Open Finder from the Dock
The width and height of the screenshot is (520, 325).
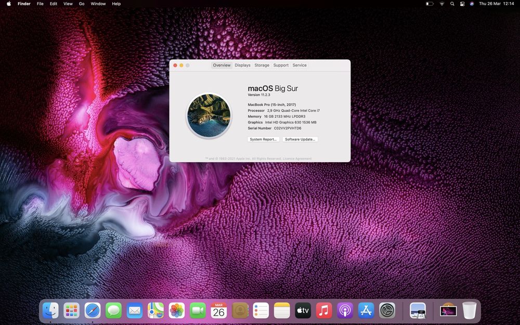[50, 311]
